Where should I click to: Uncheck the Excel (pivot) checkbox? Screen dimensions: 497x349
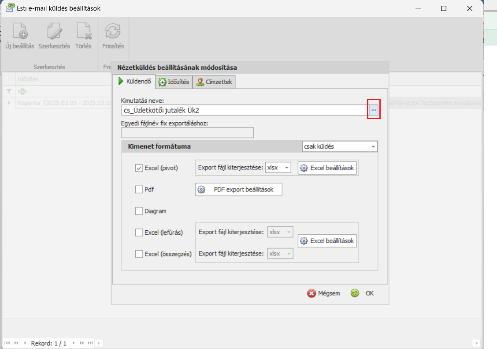click(x=139, y=168)
